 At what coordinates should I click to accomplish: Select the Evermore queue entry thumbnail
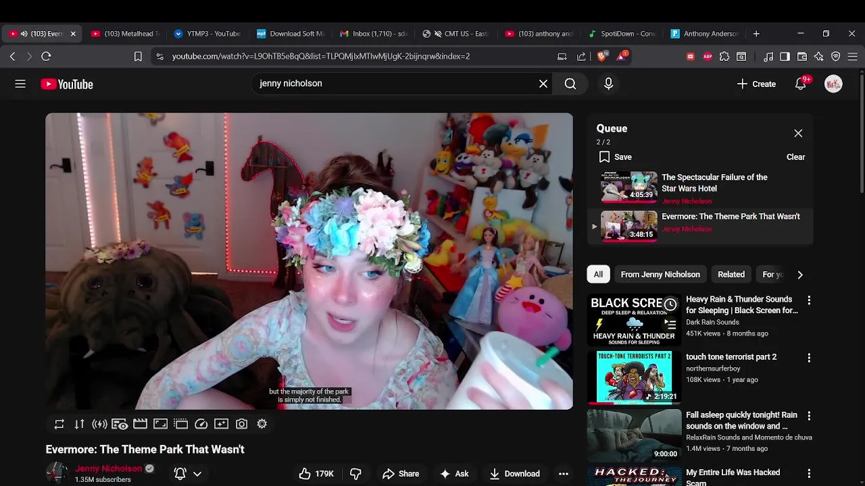click(x=628, y=225)
